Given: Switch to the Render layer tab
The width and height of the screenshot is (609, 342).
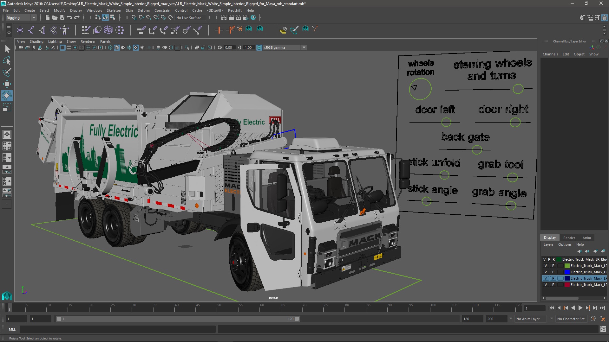Looking at the screenshot, I should pyautogui.click(x=569, y=238).
